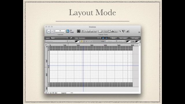Screen dimensions: 185x104
Task: Click the yellow text highlight icon
Action: tap(82, 41)
